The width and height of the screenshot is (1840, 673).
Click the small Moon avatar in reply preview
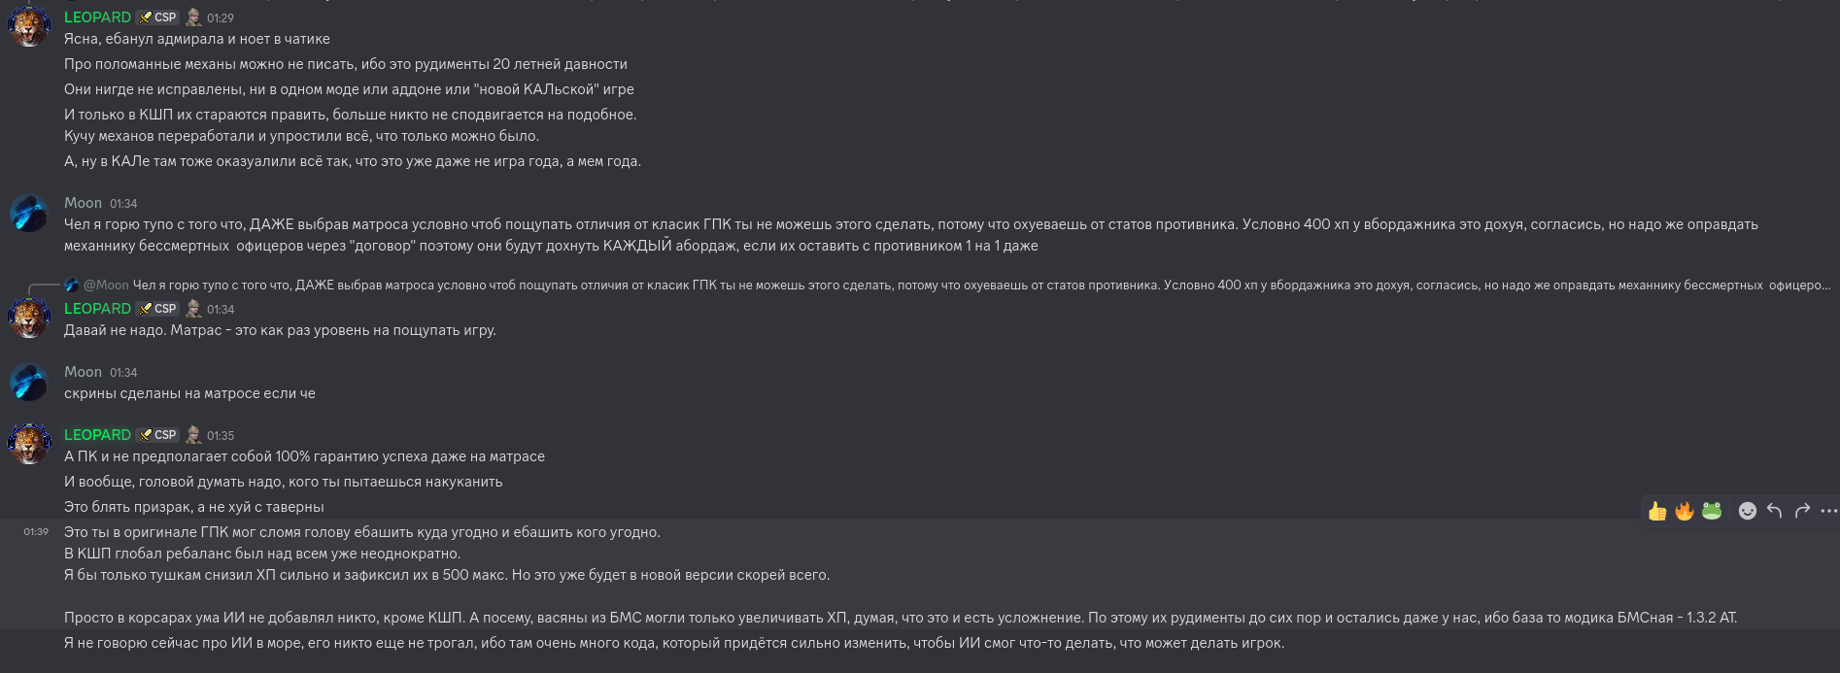[72, 286]
